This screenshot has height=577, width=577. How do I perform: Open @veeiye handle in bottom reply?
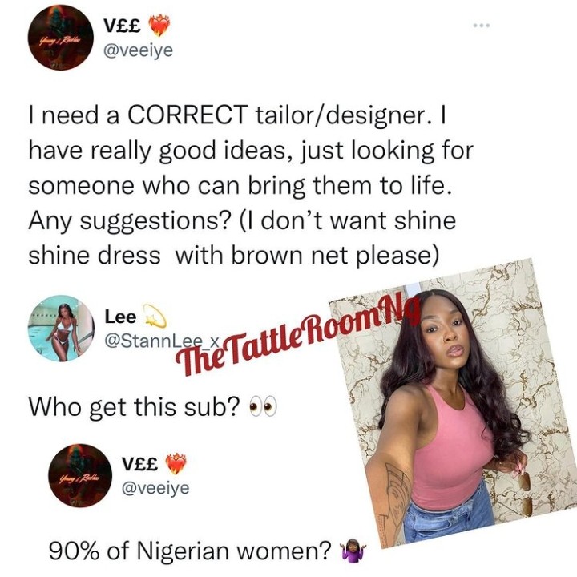click(155, 488)
